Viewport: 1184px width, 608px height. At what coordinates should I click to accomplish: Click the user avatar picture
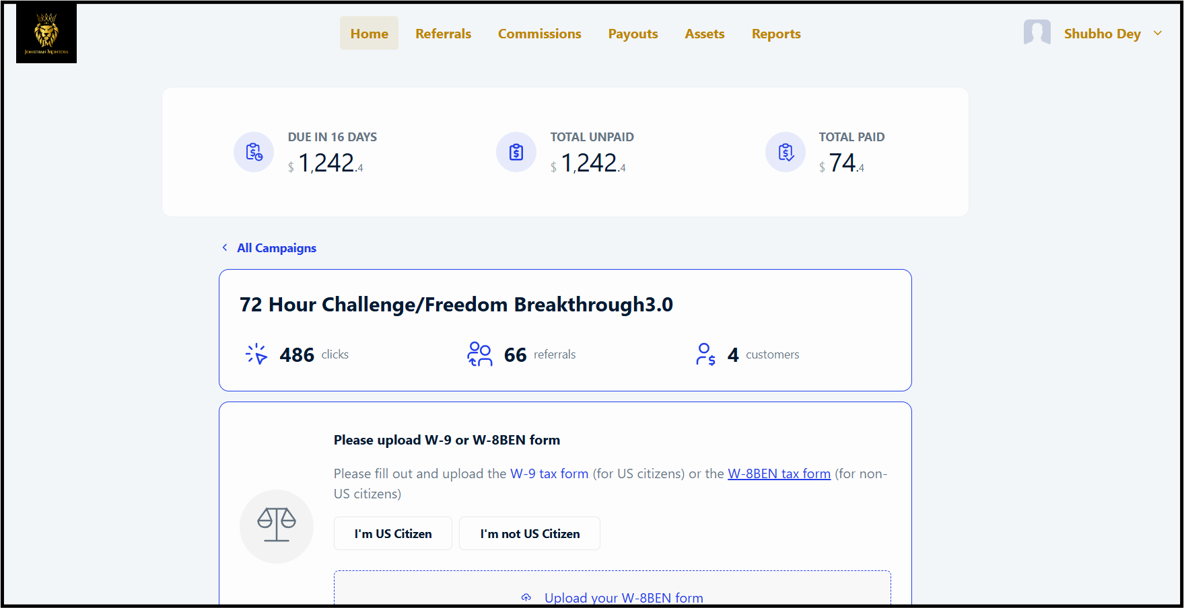click(x=1037, y=32)
